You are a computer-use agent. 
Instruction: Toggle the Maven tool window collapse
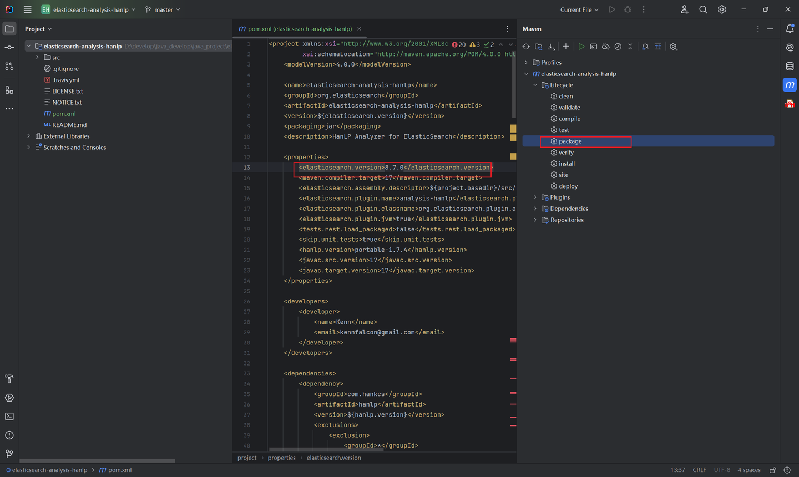tap(771, 28)
